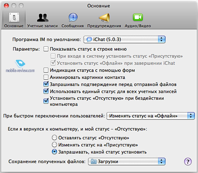Open the Сообщения speech bubble pane
Viewport: 198px width, 173px height.
[73, 17]
